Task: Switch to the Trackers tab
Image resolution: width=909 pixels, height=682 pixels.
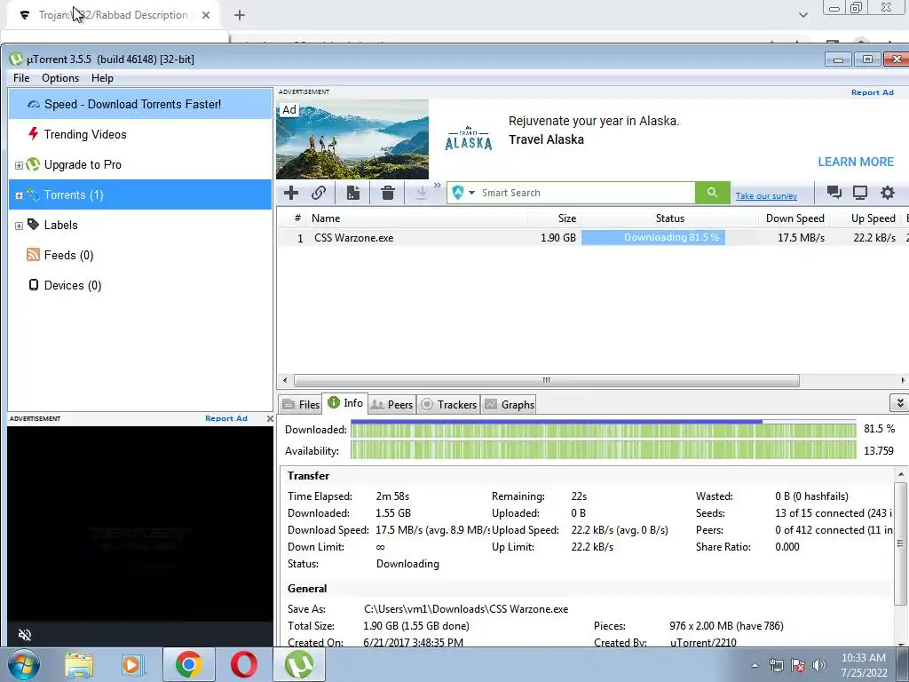Action: 448,404
